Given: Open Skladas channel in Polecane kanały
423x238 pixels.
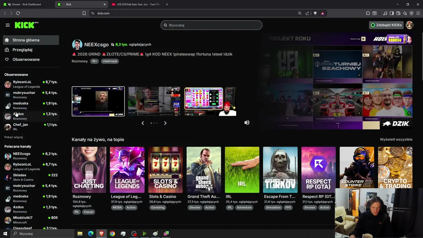Looking at the screenshot, I should [31, 177].
